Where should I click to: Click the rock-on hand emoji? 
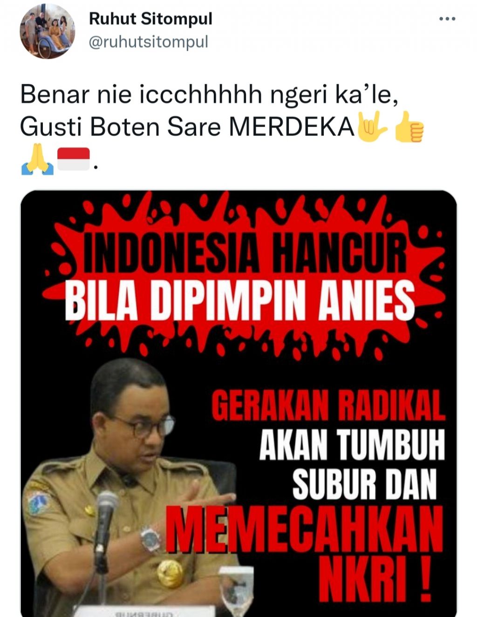pos(371,126)
